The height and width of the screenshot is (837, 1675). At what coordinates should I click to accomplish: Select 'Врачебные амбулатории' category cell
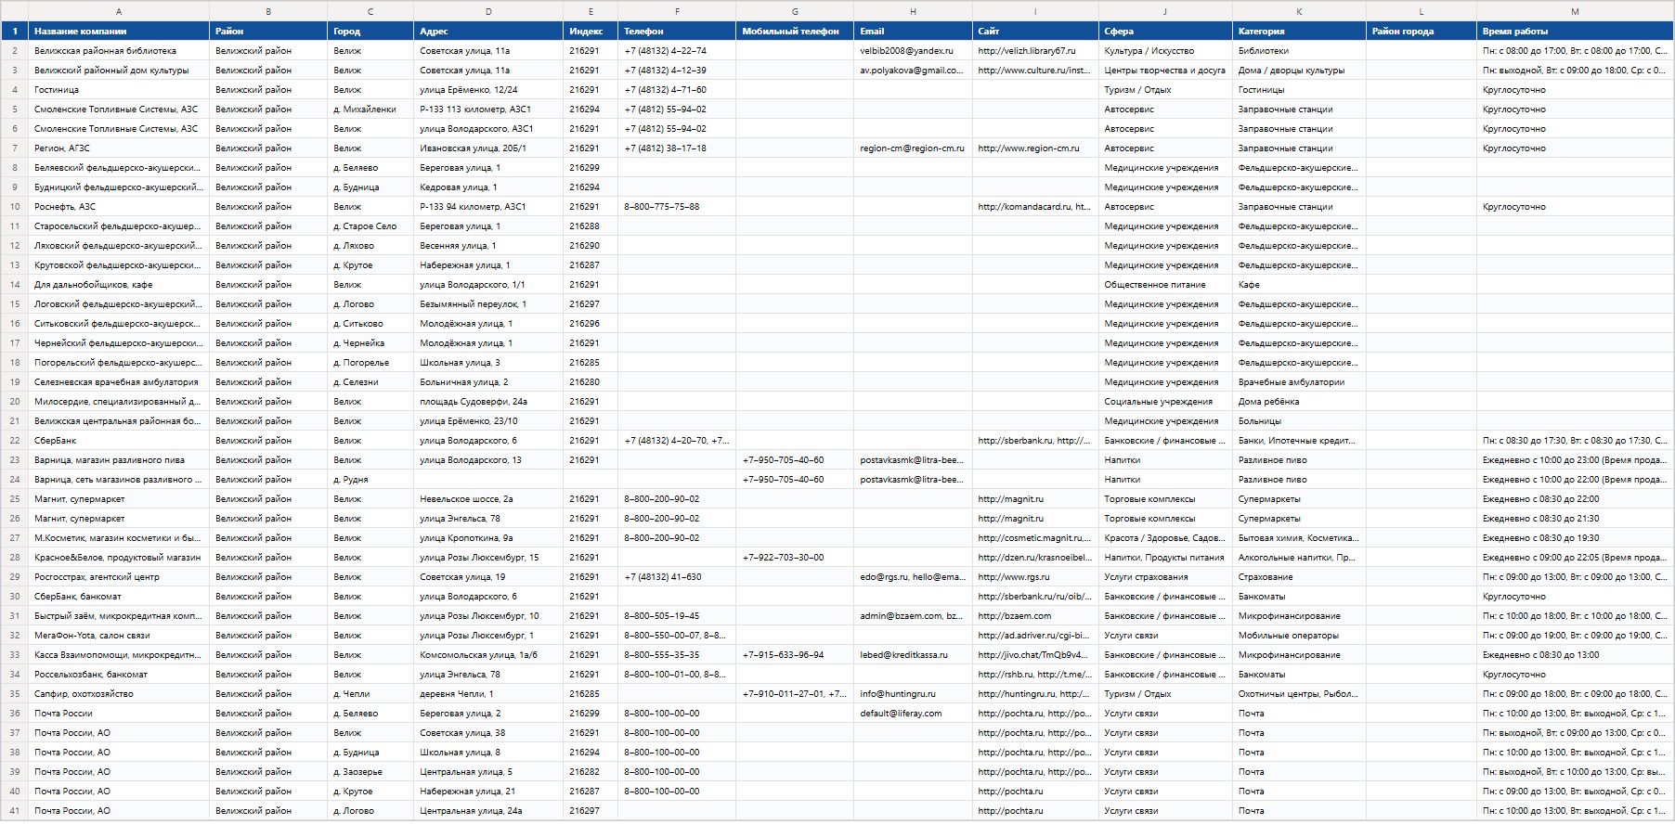click(x=1299, y=382)
